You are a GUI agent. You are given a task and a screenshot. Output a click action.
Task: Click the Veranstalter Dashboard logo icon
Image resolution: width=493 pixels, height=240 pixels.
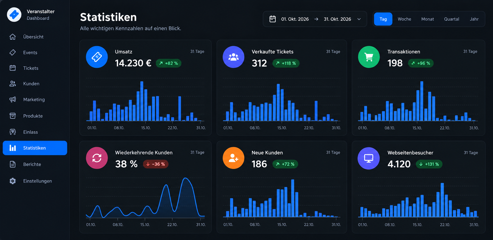(14, 15)
